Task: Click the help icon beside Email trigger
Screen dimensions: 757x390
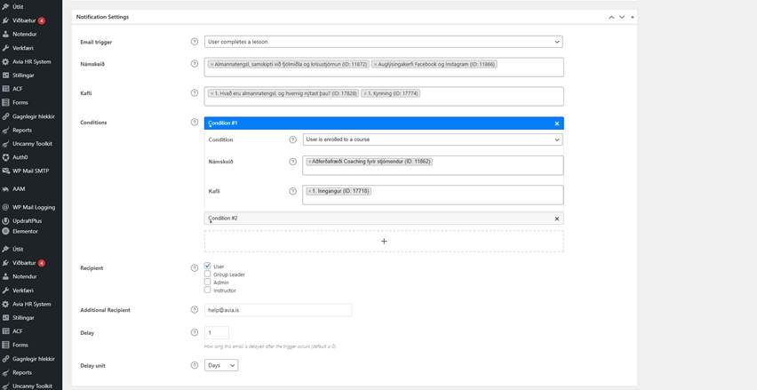Action: pos(195,42)
